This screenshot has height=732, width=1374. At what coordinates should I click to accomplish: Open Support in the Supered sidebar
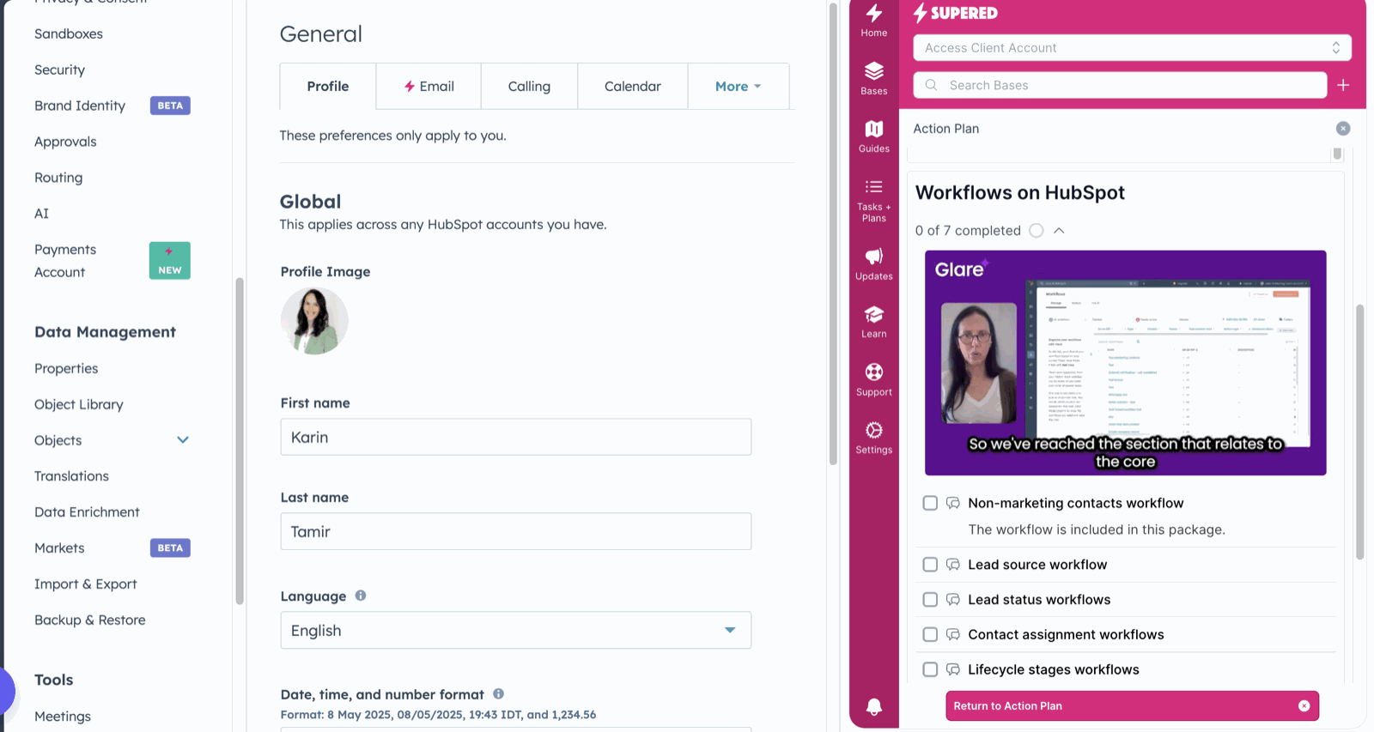point(873,380)
